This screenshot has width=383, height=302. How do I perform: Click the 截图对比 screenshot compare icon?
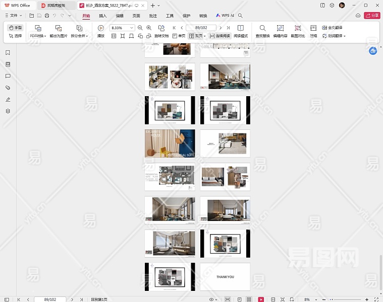pos(298,28)
